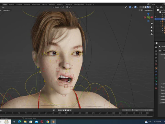The height and width of the screenshot is (124, 165).
Task: Switch to the Layout workspace tab
Action: (x=4, y=4)
